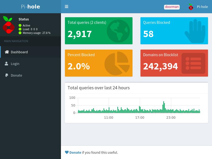The width and height of the screenshot is (212, 159).
Task: Select Donate in the main navigation
Action: coord(30,75)
